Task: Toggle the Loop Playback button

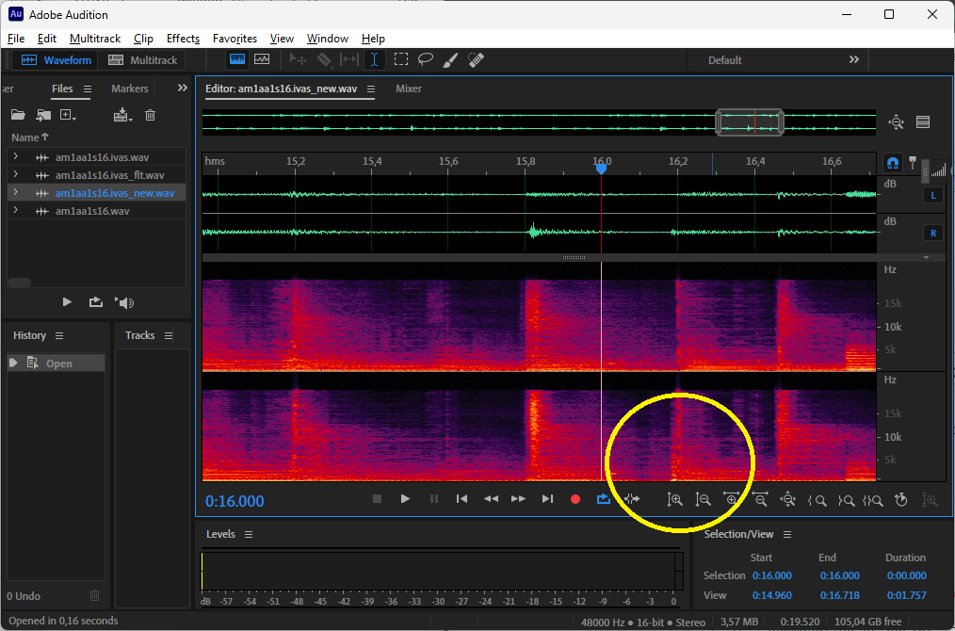Action: point(604,499)
